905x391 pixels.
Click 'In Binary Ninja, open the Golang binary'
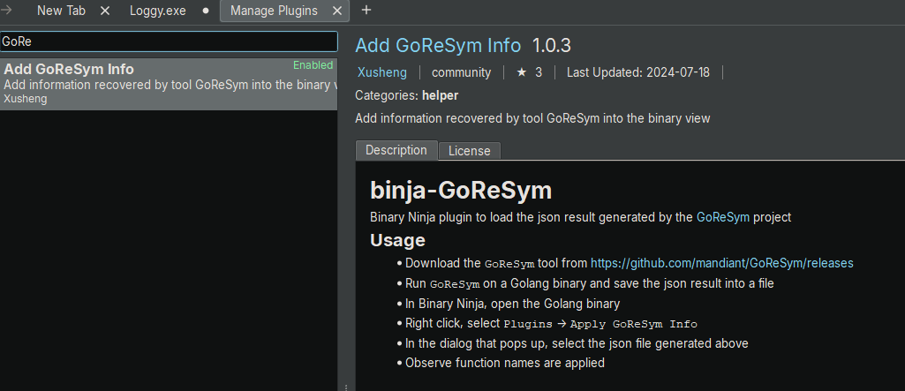coord(512,304)
